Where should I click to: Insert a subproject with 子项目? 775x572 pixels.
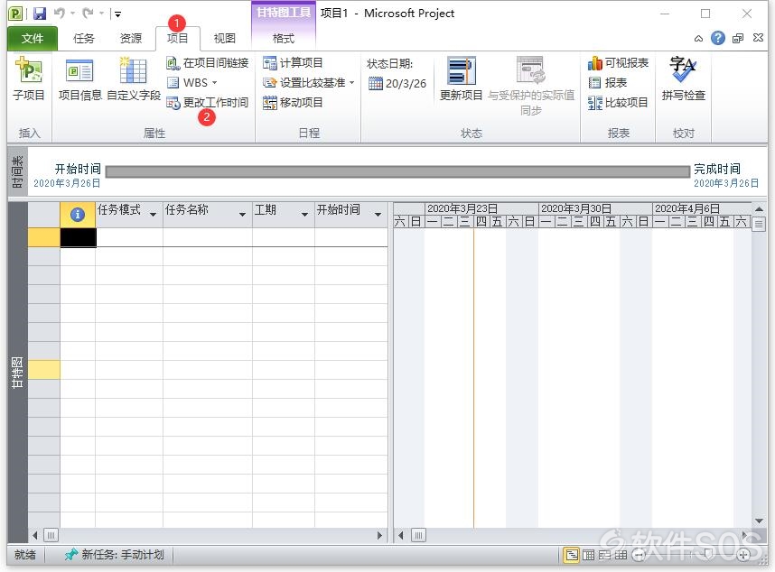click(29, 79)
